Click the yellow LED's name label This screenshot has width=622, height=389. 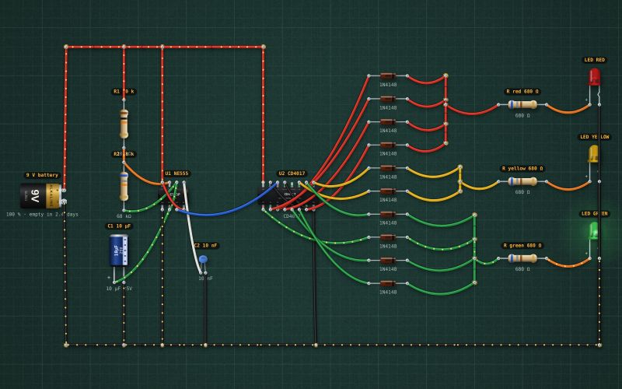(594, 137)
